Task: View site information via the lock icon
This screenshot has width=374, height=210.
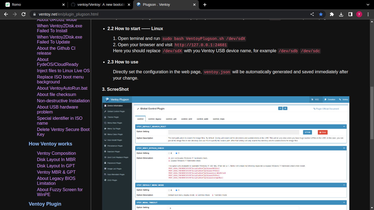Action: coord(34,14)
